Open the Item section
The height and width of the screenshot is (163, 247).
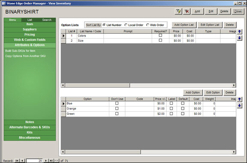(30, 24)
